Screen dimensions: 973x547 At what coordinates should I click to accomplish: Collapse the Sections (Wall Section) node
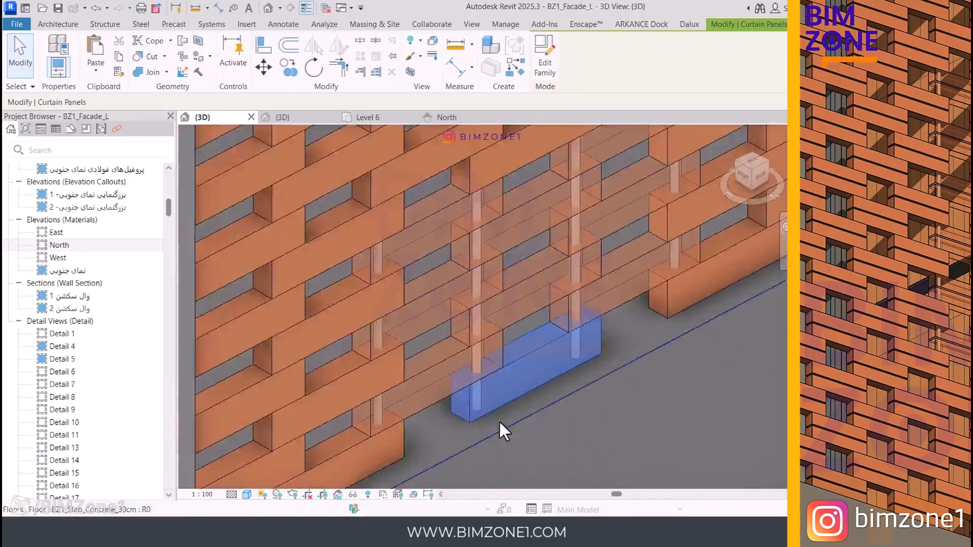pos(19,283)
